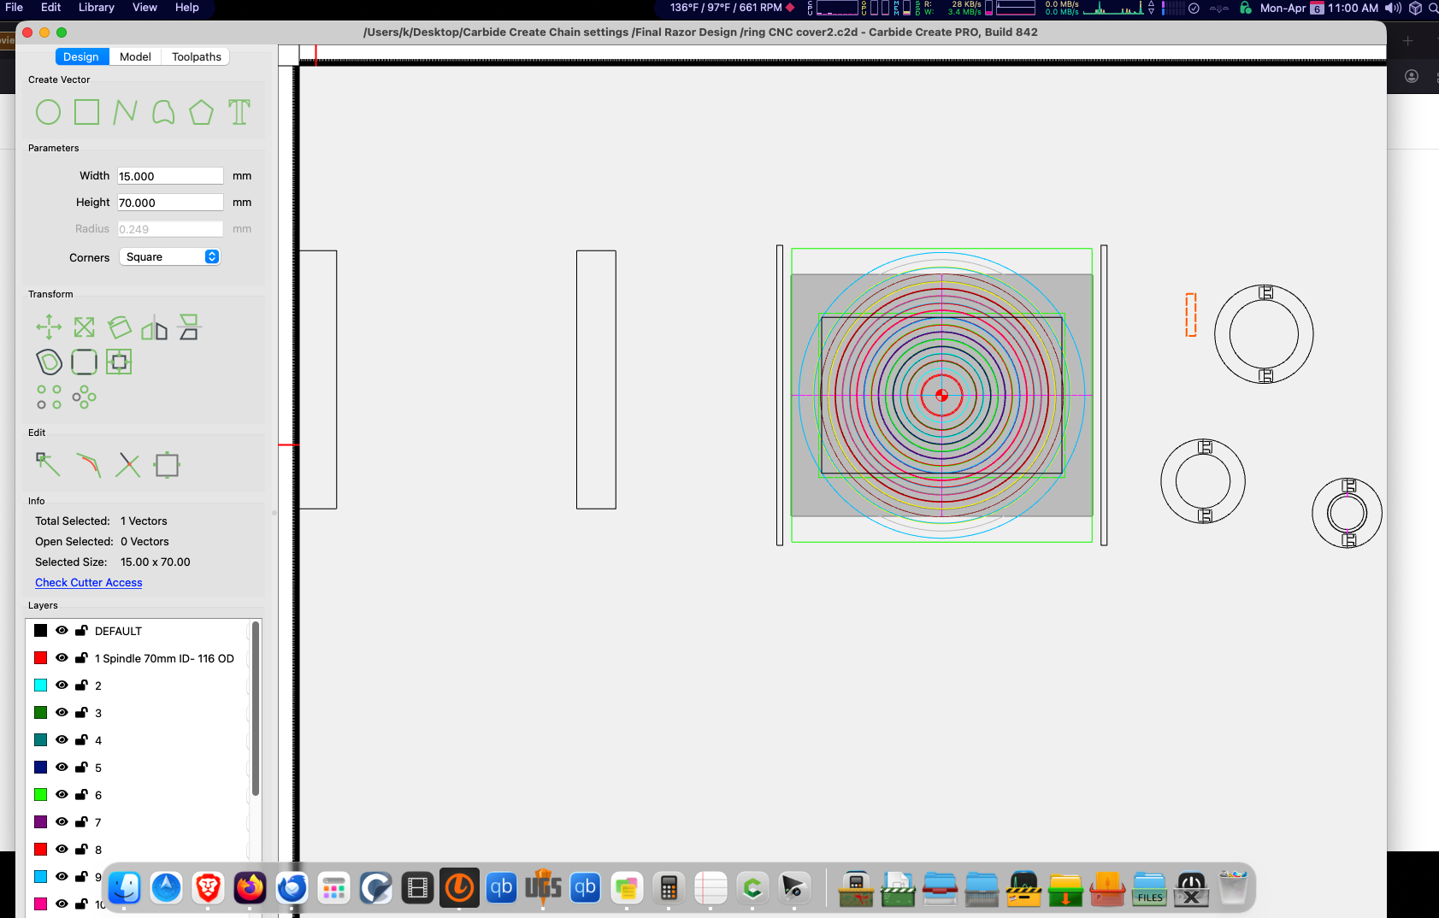Screen dimensions: 1439x918
Task: Switch to the Toolpaths tab
Action: 196,56
